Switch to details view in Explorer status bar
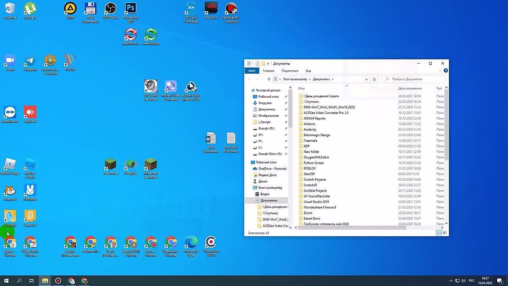 tap(439, 233)
